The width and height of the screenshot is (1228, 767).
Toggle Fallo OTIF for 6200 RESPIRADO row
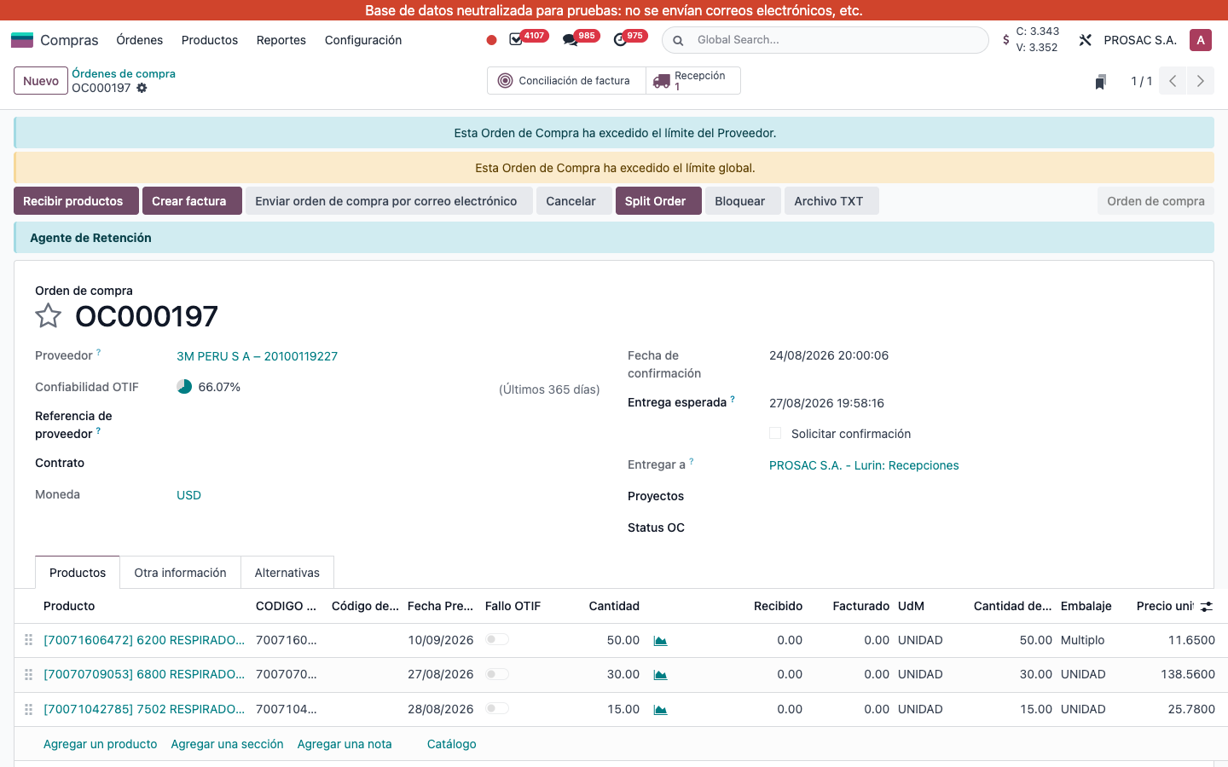pyautogui.click(x=497, y=639)
